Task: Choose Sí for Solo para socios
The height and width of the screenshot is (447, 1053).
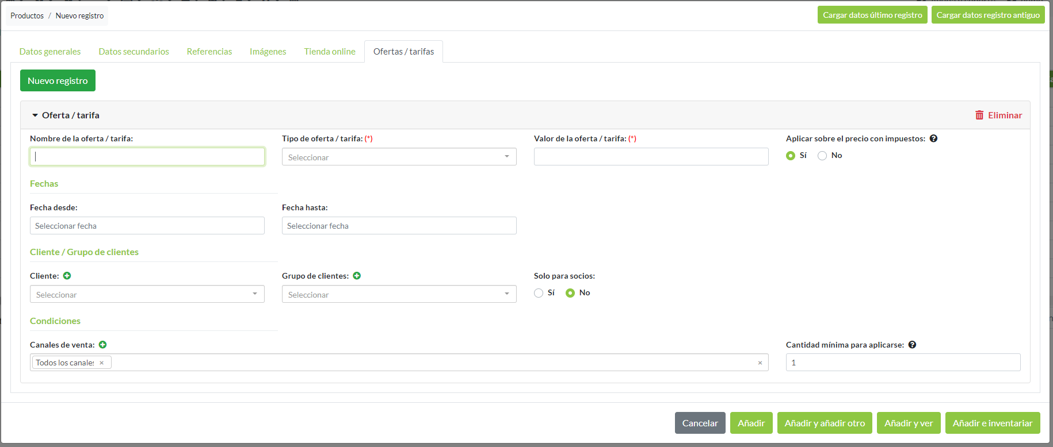Action: [x=539, y=293]
